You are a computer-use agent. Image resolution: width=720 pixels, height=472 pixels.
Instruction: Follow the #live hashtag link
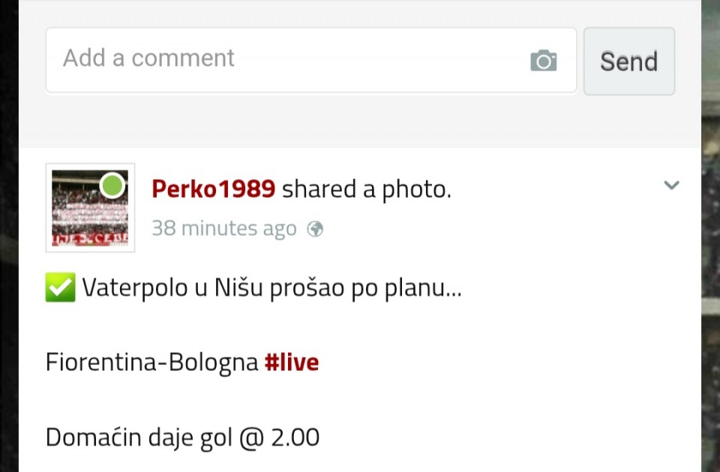coord(292,363)
